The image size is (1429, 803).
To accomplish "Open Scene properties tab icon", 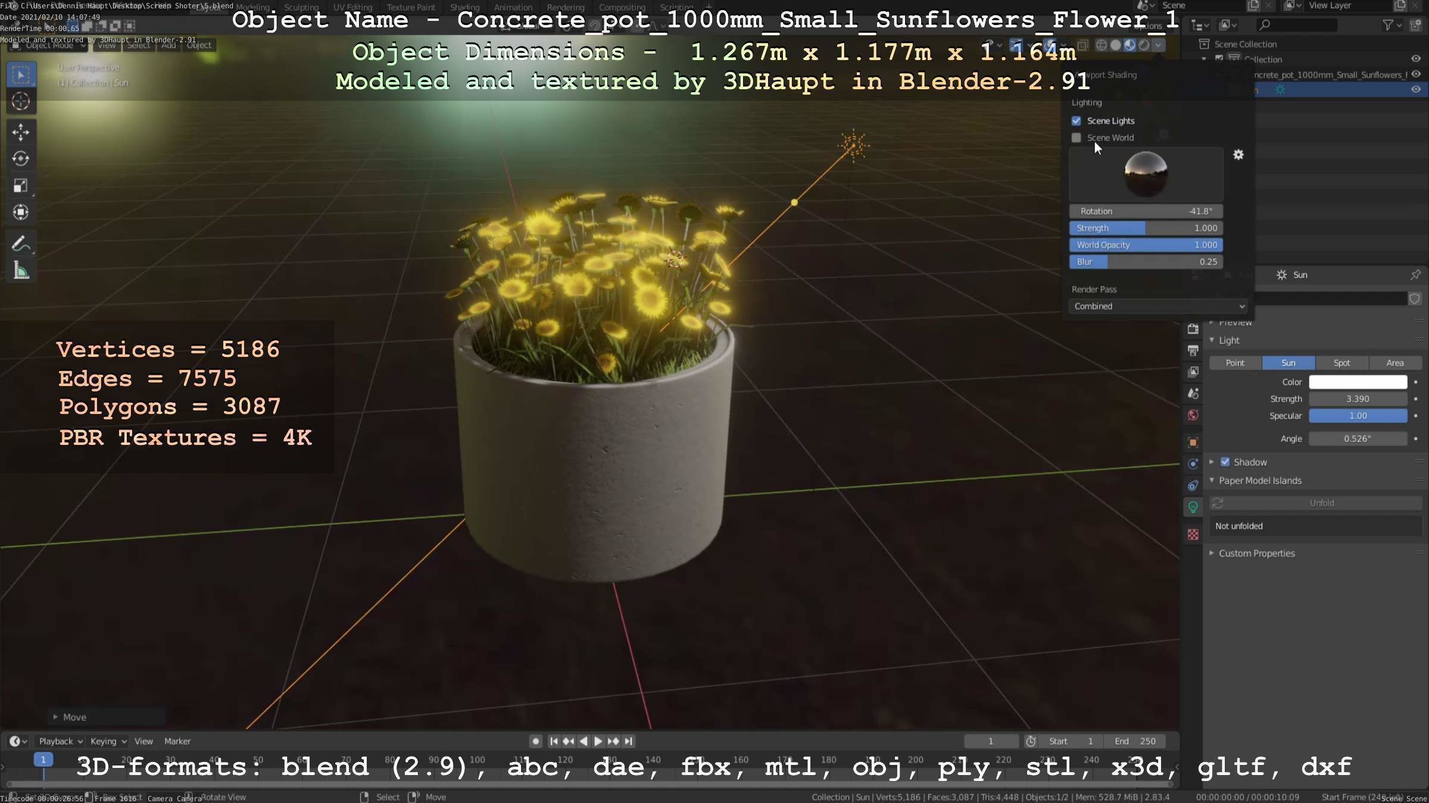I will point(1193,393).
